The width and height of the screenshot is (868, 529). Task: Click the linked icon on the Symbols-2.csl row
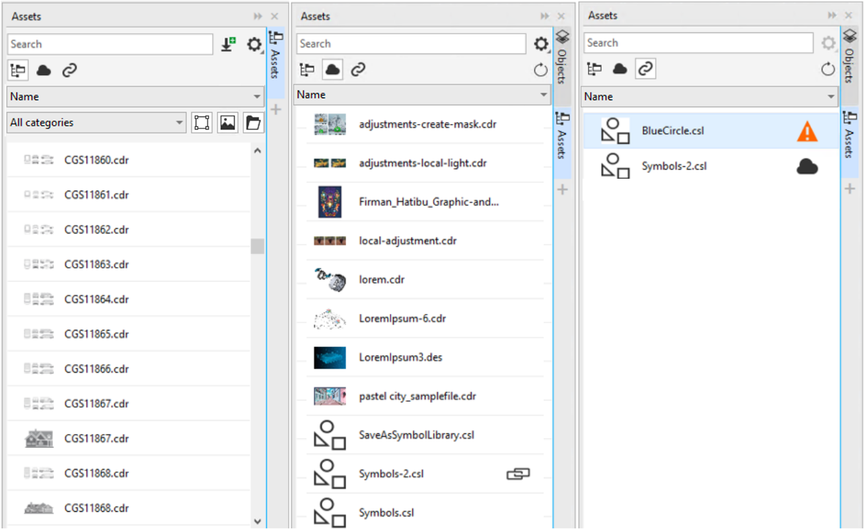[518, 474]
